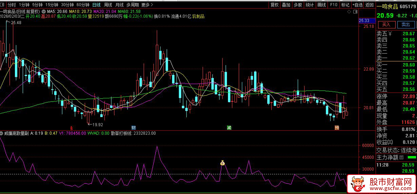The height and width of the screenshot is (194, 417).
Task: Select the 15分钟 timeframe tab
Action: coord(52,5)
